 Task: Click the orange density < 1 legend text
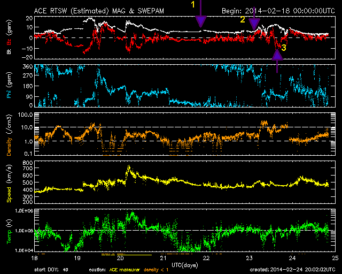pyautogui.click(x=156, y=269)
